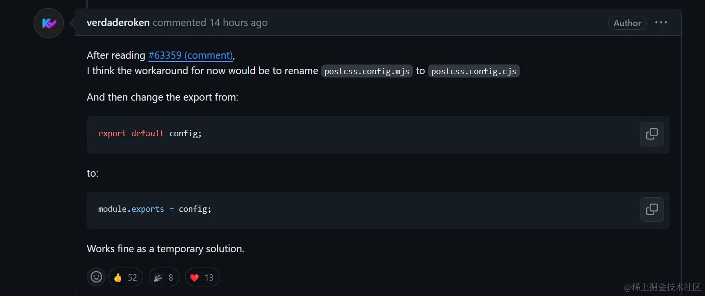705x296 pixels.
Task: Click the postcss.config.mjs inline code
Action: coord(367,71)
